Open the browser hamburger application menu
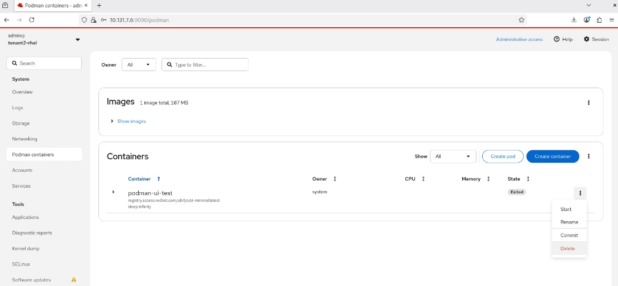This screenshot has width=618, height=286. pos(611,20)
